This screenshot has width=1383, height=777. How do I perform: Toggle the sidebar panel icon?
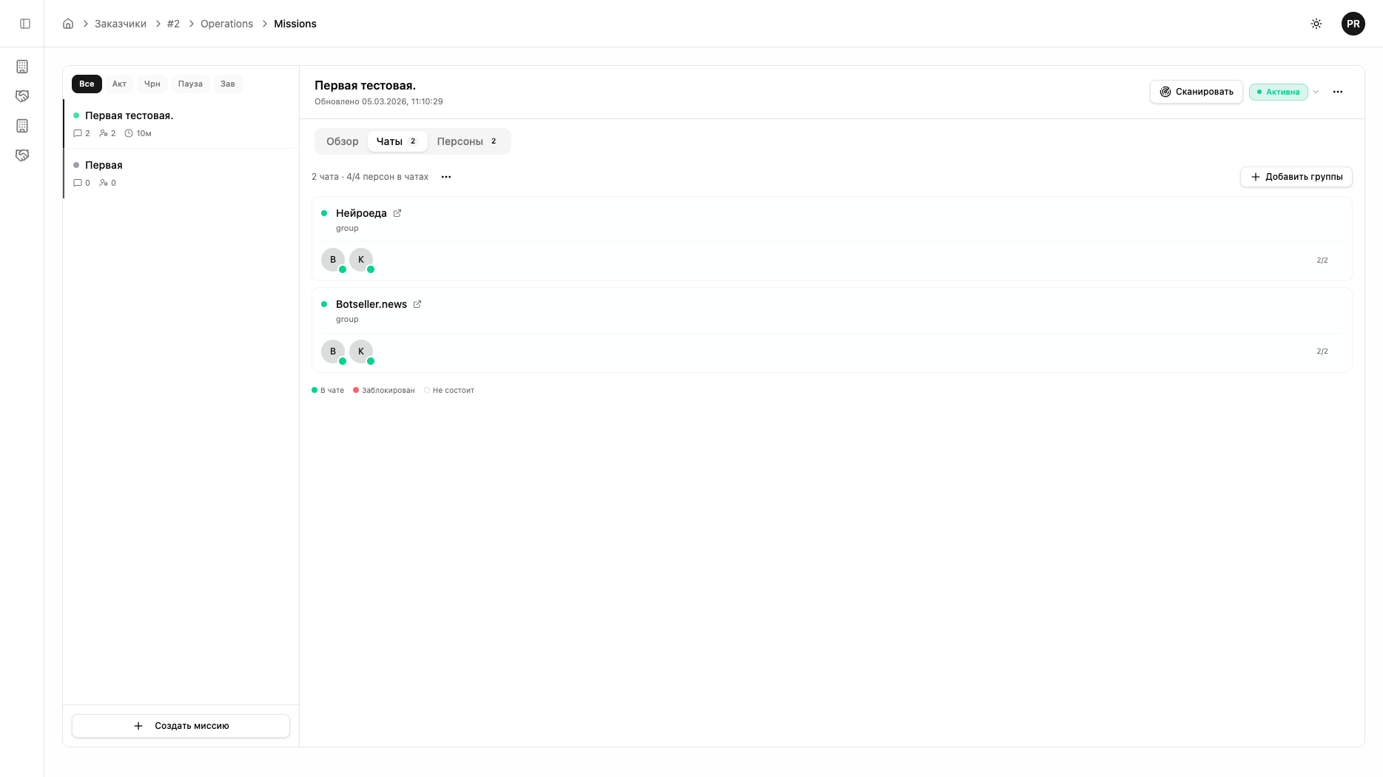[25, 24]
